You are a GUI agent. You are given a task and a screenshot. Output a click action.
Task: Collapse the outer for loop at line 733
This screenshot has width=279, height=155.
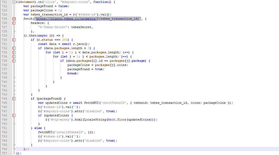coord(14,52)
